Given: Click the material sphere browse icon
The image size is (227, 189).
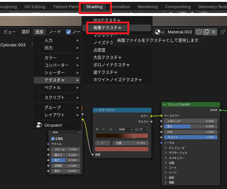Looking at the screenshot, I should point(159,32).
